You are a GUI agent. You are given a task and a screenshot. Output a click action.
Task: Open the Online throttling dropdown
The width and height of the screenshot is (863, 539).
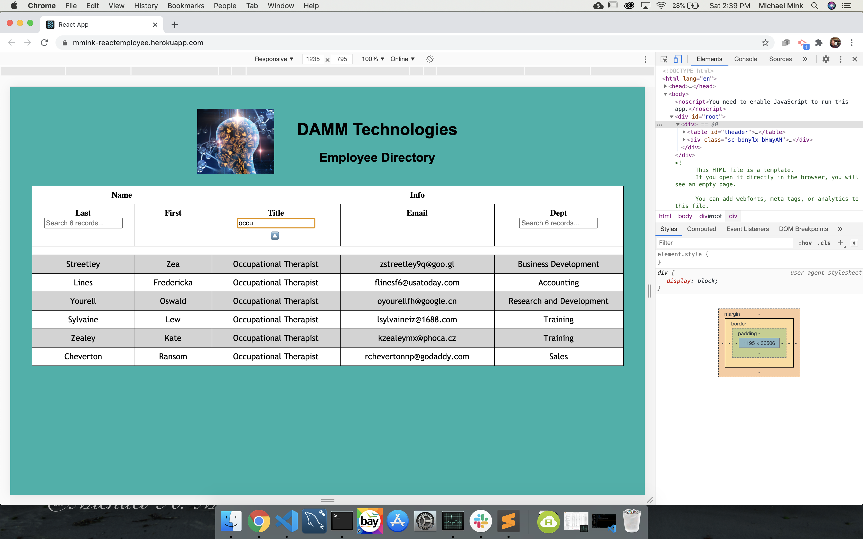pos(402,59)
